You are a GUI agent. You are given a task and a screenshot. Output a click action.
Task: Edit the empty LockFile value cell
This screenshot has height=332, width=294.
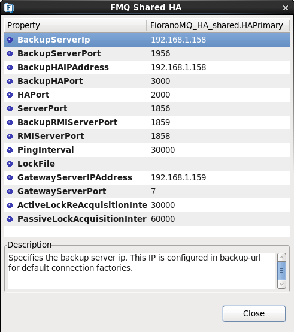[219, 164]
